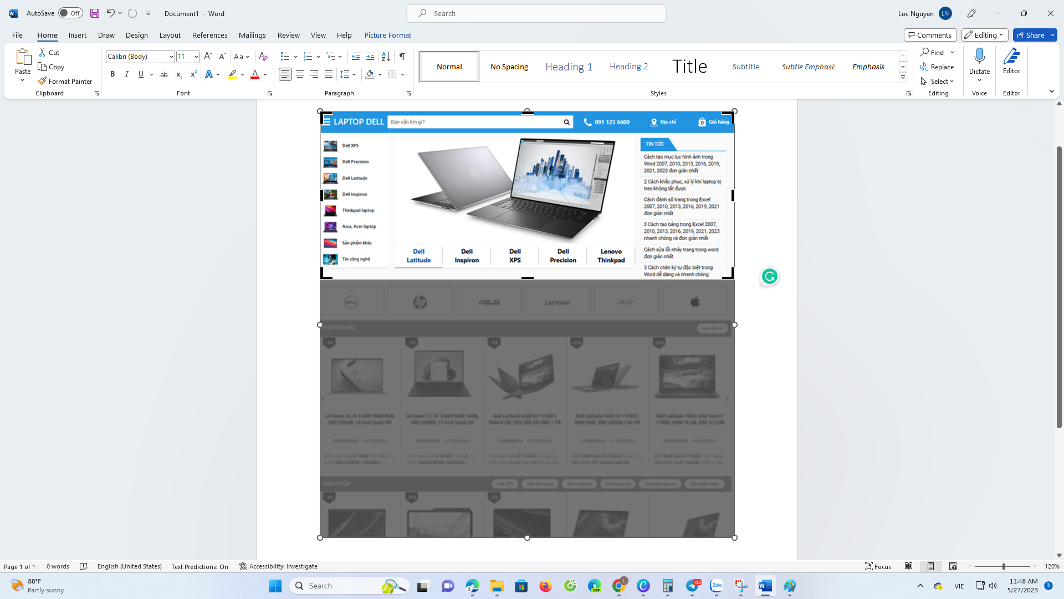Viewport: 1064px width, 599px height.
Task: Click the zoom slider handle
Action: (1004, 566)
